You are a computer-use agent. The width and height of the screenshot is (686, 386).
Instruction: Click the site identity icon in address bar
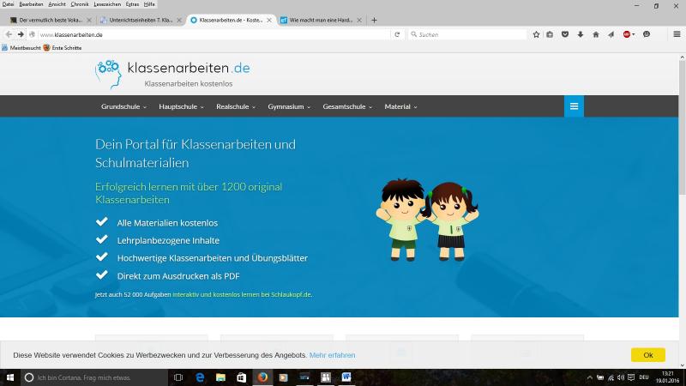(32, 34)
